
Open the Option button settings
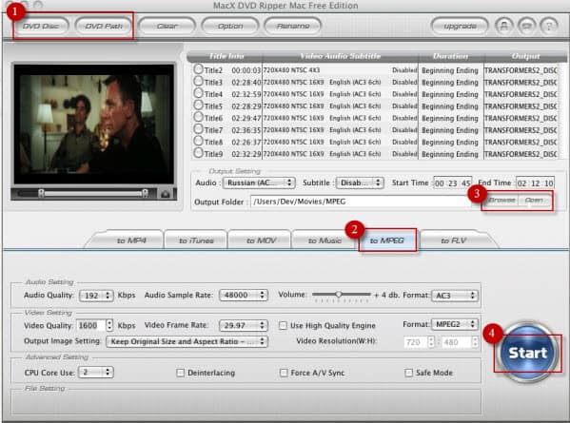[230, 26]
